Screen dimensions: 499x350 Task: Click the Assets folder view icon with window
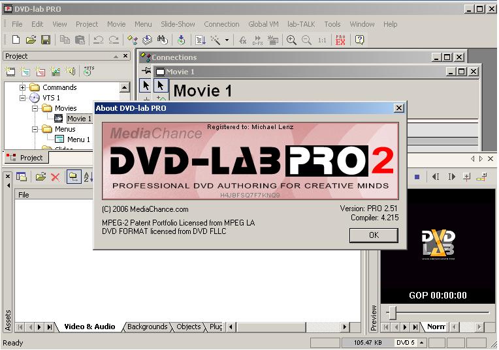(x=22, y=177)
